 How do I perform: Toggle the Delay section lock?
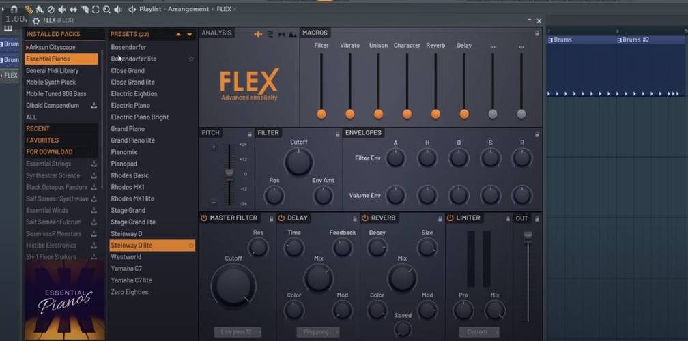click(x=355, y=218)
